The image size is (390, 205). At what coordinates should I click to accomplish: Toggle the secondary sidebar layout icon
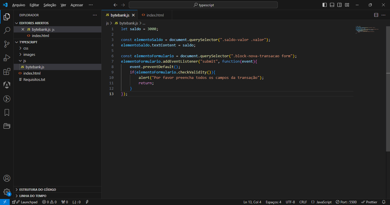tap(339, 5)
